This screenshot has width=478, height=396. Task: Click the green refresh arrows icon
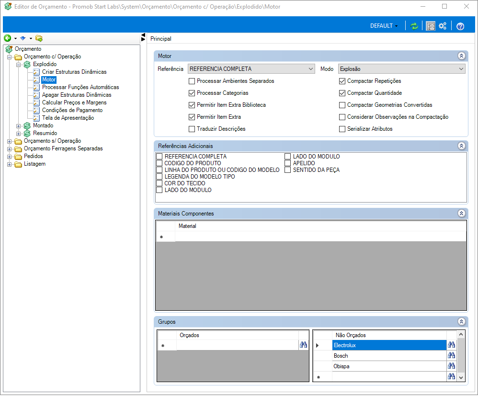pos(414,26)
